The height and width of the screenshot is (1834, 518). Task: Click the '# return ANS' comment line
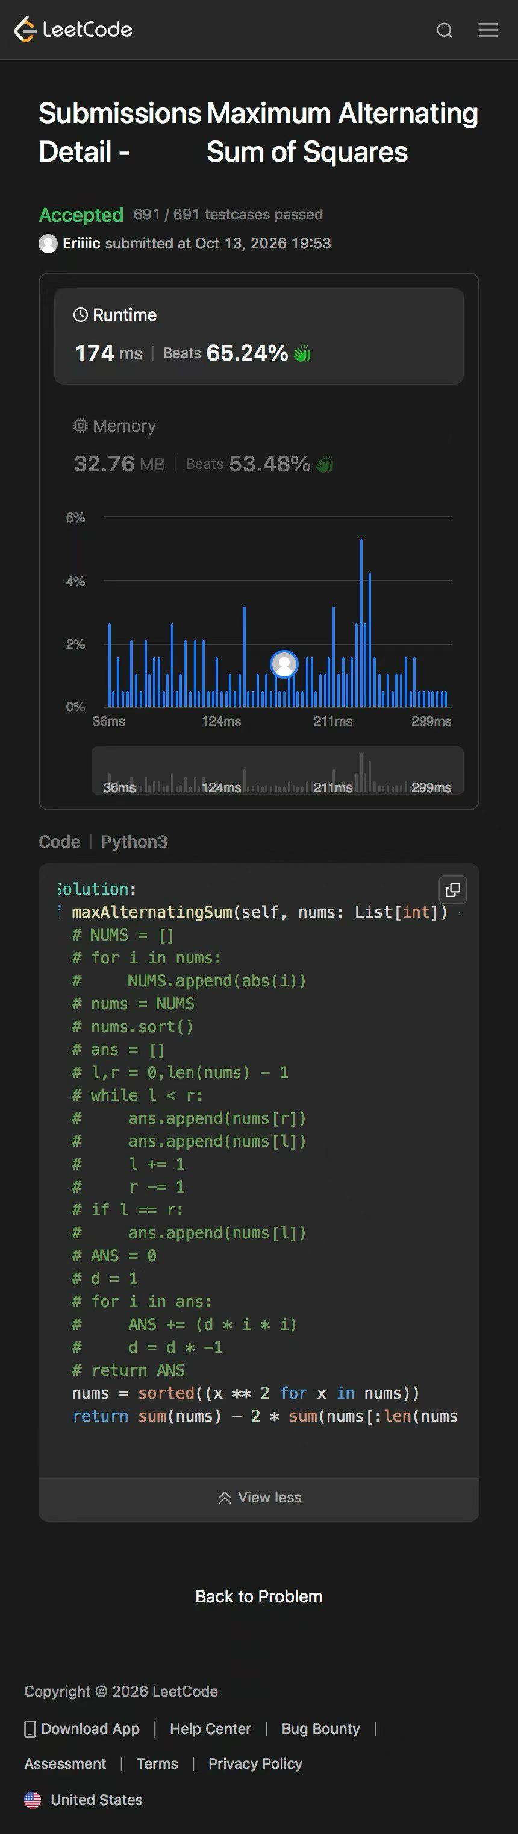(x=128, y=1370)
